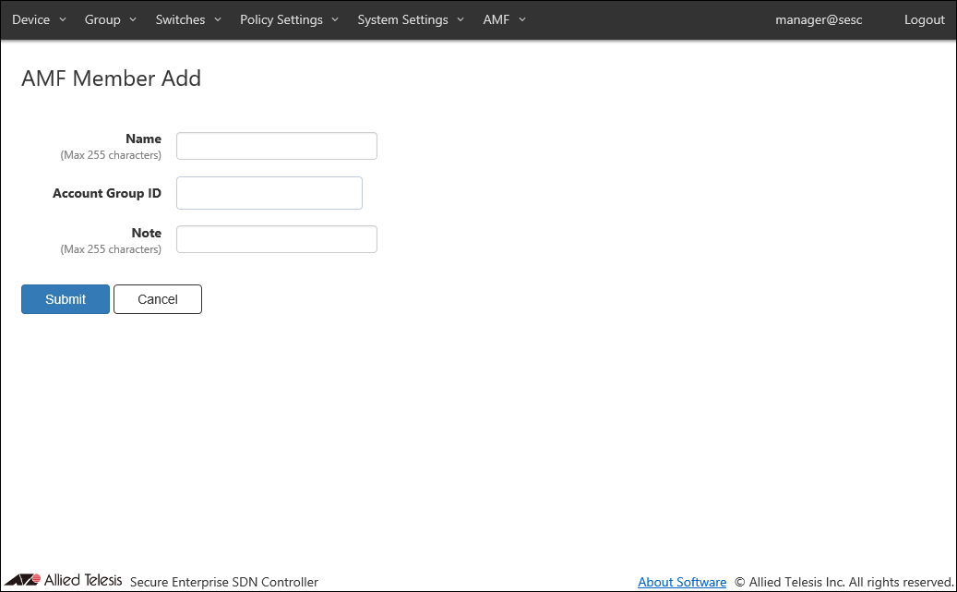Image resolution: width=957 pixels, height=592 pixels.
Task: Log out using the Logout link
Action: (x=924, y=19)
